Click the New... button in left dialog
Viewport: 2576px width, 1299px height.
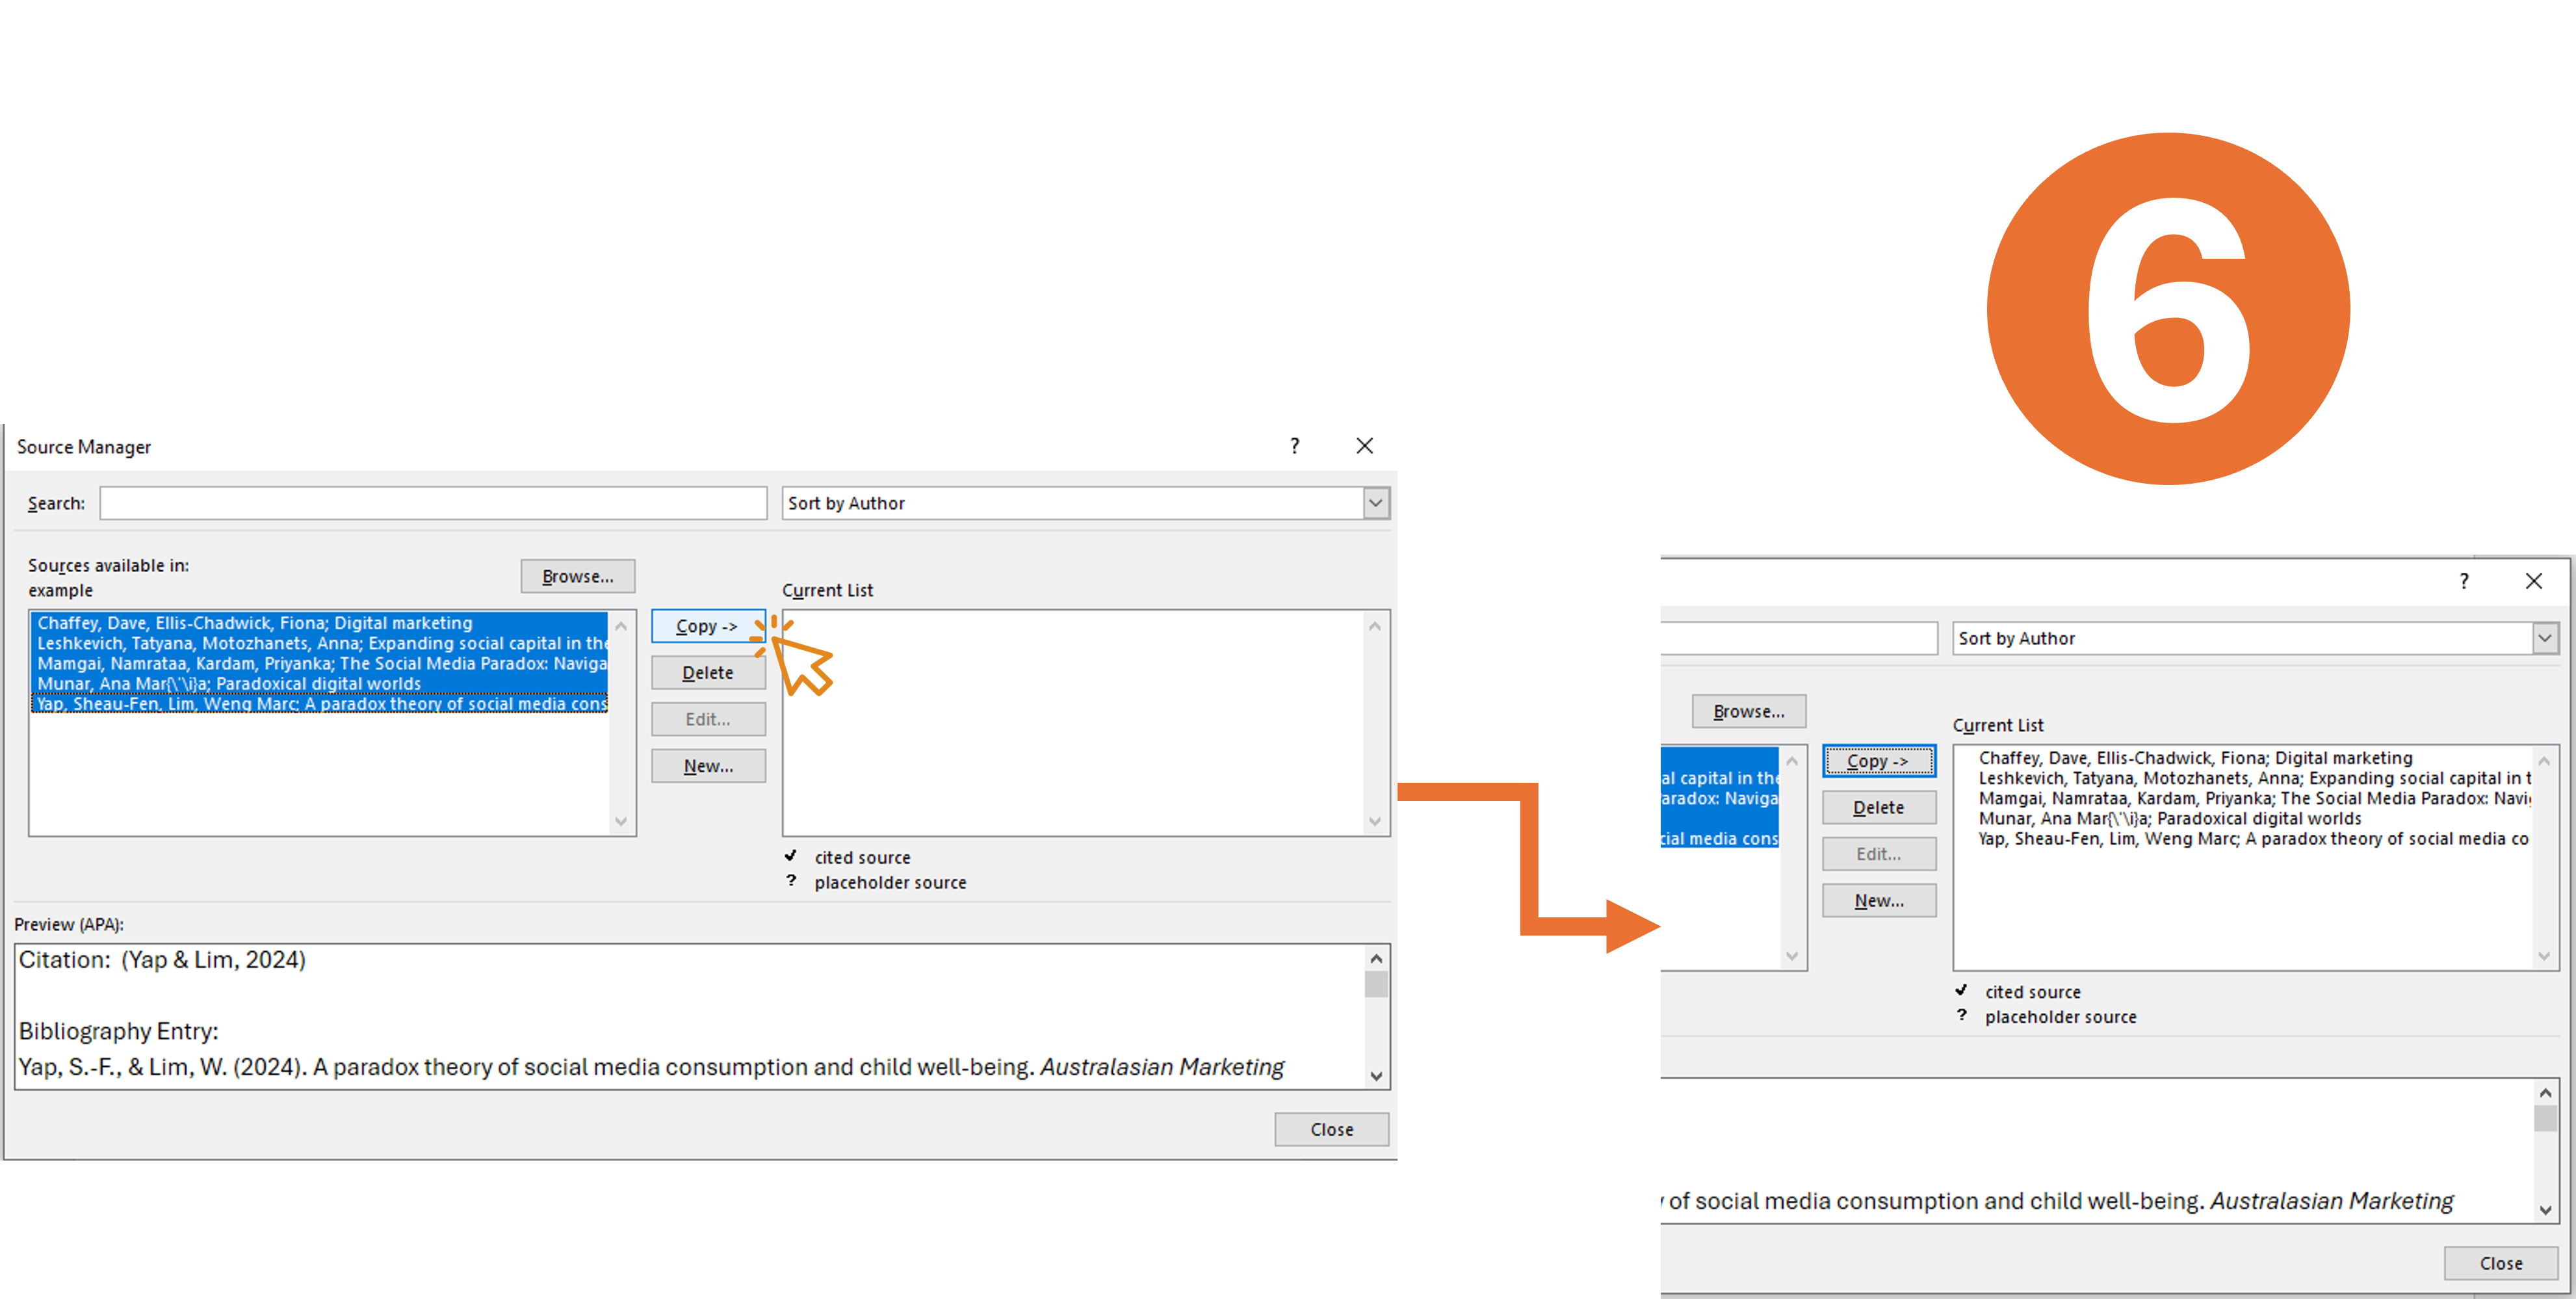pyautogui.click(x=708, y=766)
